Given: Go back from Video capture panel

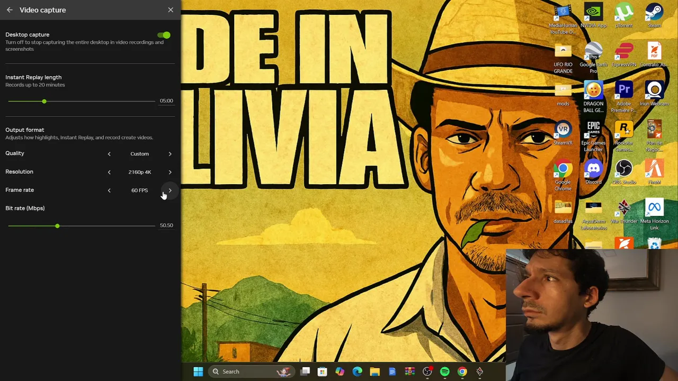Looking at the screenshot, I should 10,10.
